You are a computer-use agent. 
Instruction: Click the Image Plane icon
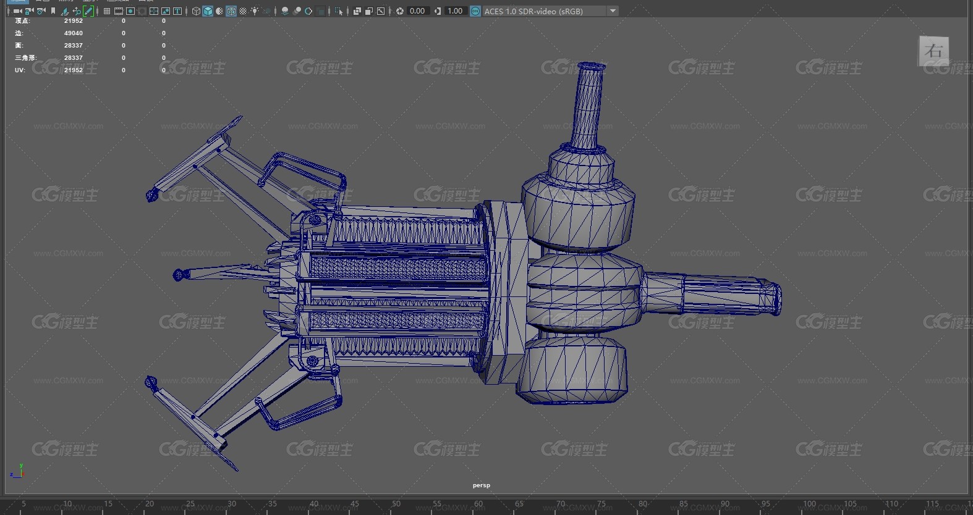click(x=65, y=11)
